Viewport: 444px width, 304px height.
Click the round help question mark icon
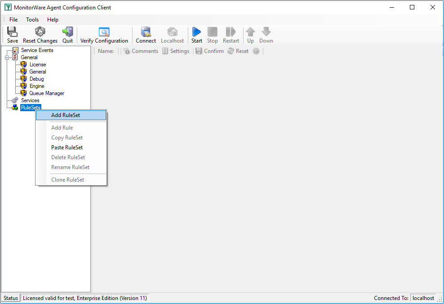(256, 51)
